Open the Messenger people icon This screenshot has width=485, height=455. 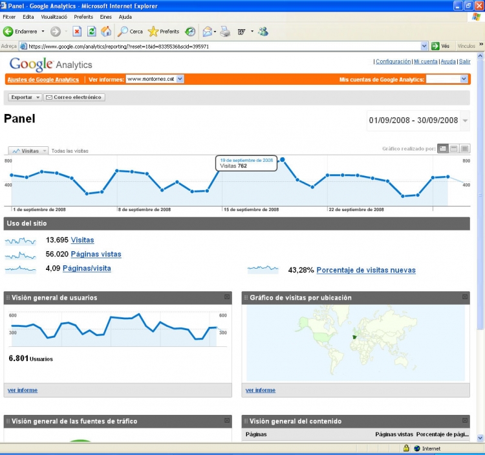click(263, 32)
